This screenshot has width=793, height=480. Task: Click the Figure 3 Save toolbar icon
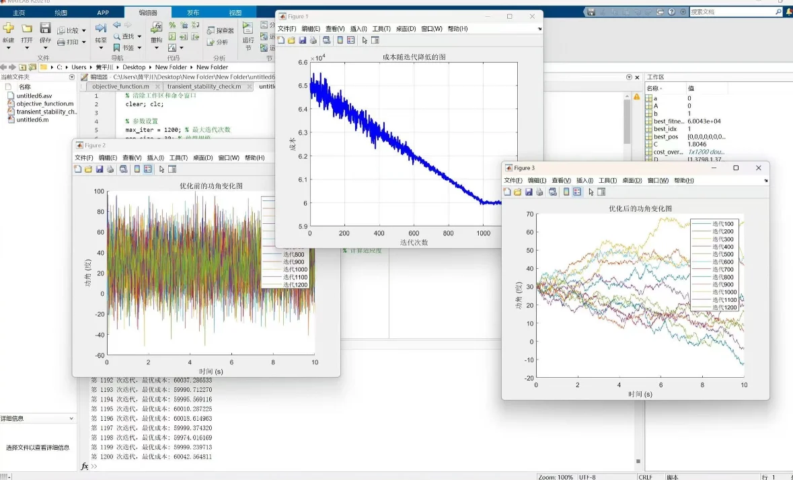(529, 192)
